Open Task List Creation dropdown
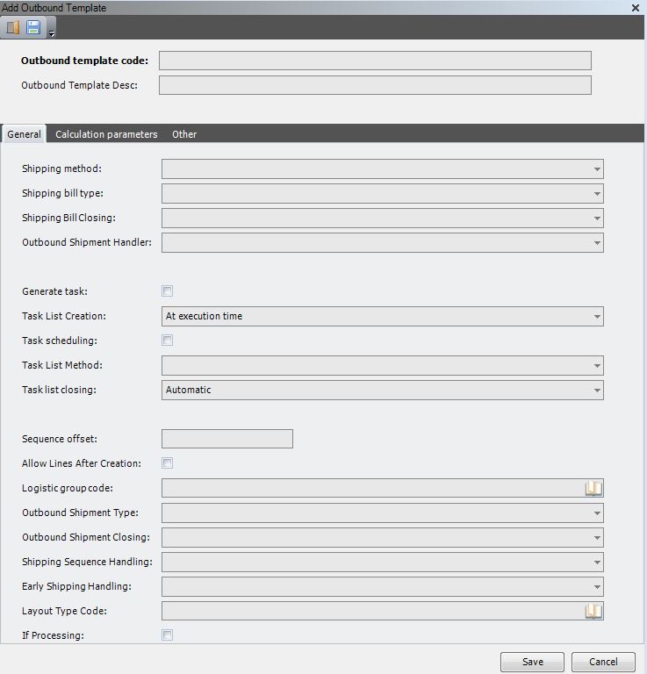 pos(597,316)
